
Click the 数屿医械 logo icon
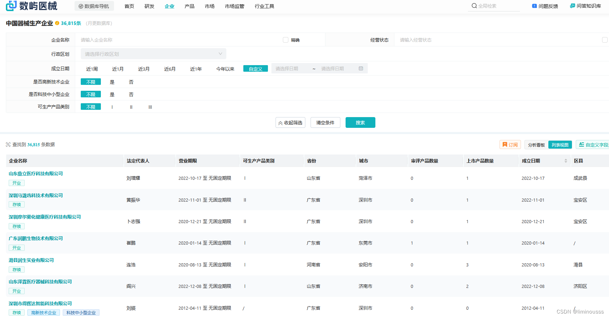tap(11, 6)
